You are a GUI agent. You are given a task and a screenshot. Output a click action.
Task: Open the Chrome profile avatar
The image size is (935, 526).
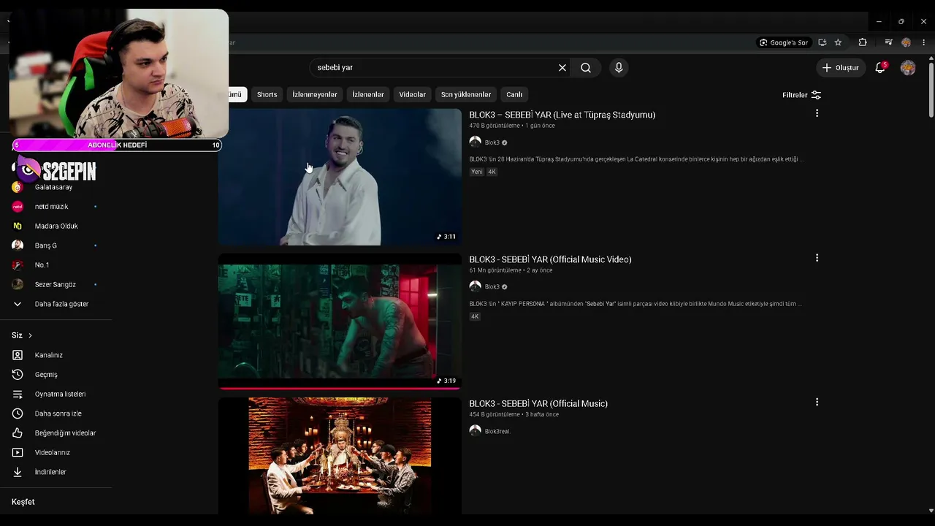click(907, 42)
